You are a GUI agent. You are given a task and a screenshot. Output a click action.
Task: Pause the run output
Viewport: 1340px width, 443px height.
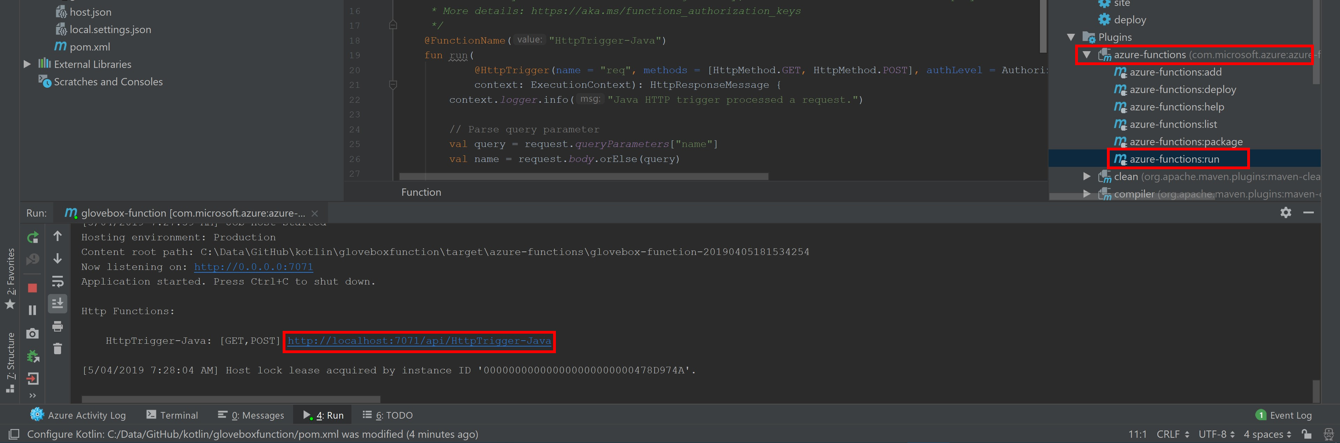coord(32,310)
